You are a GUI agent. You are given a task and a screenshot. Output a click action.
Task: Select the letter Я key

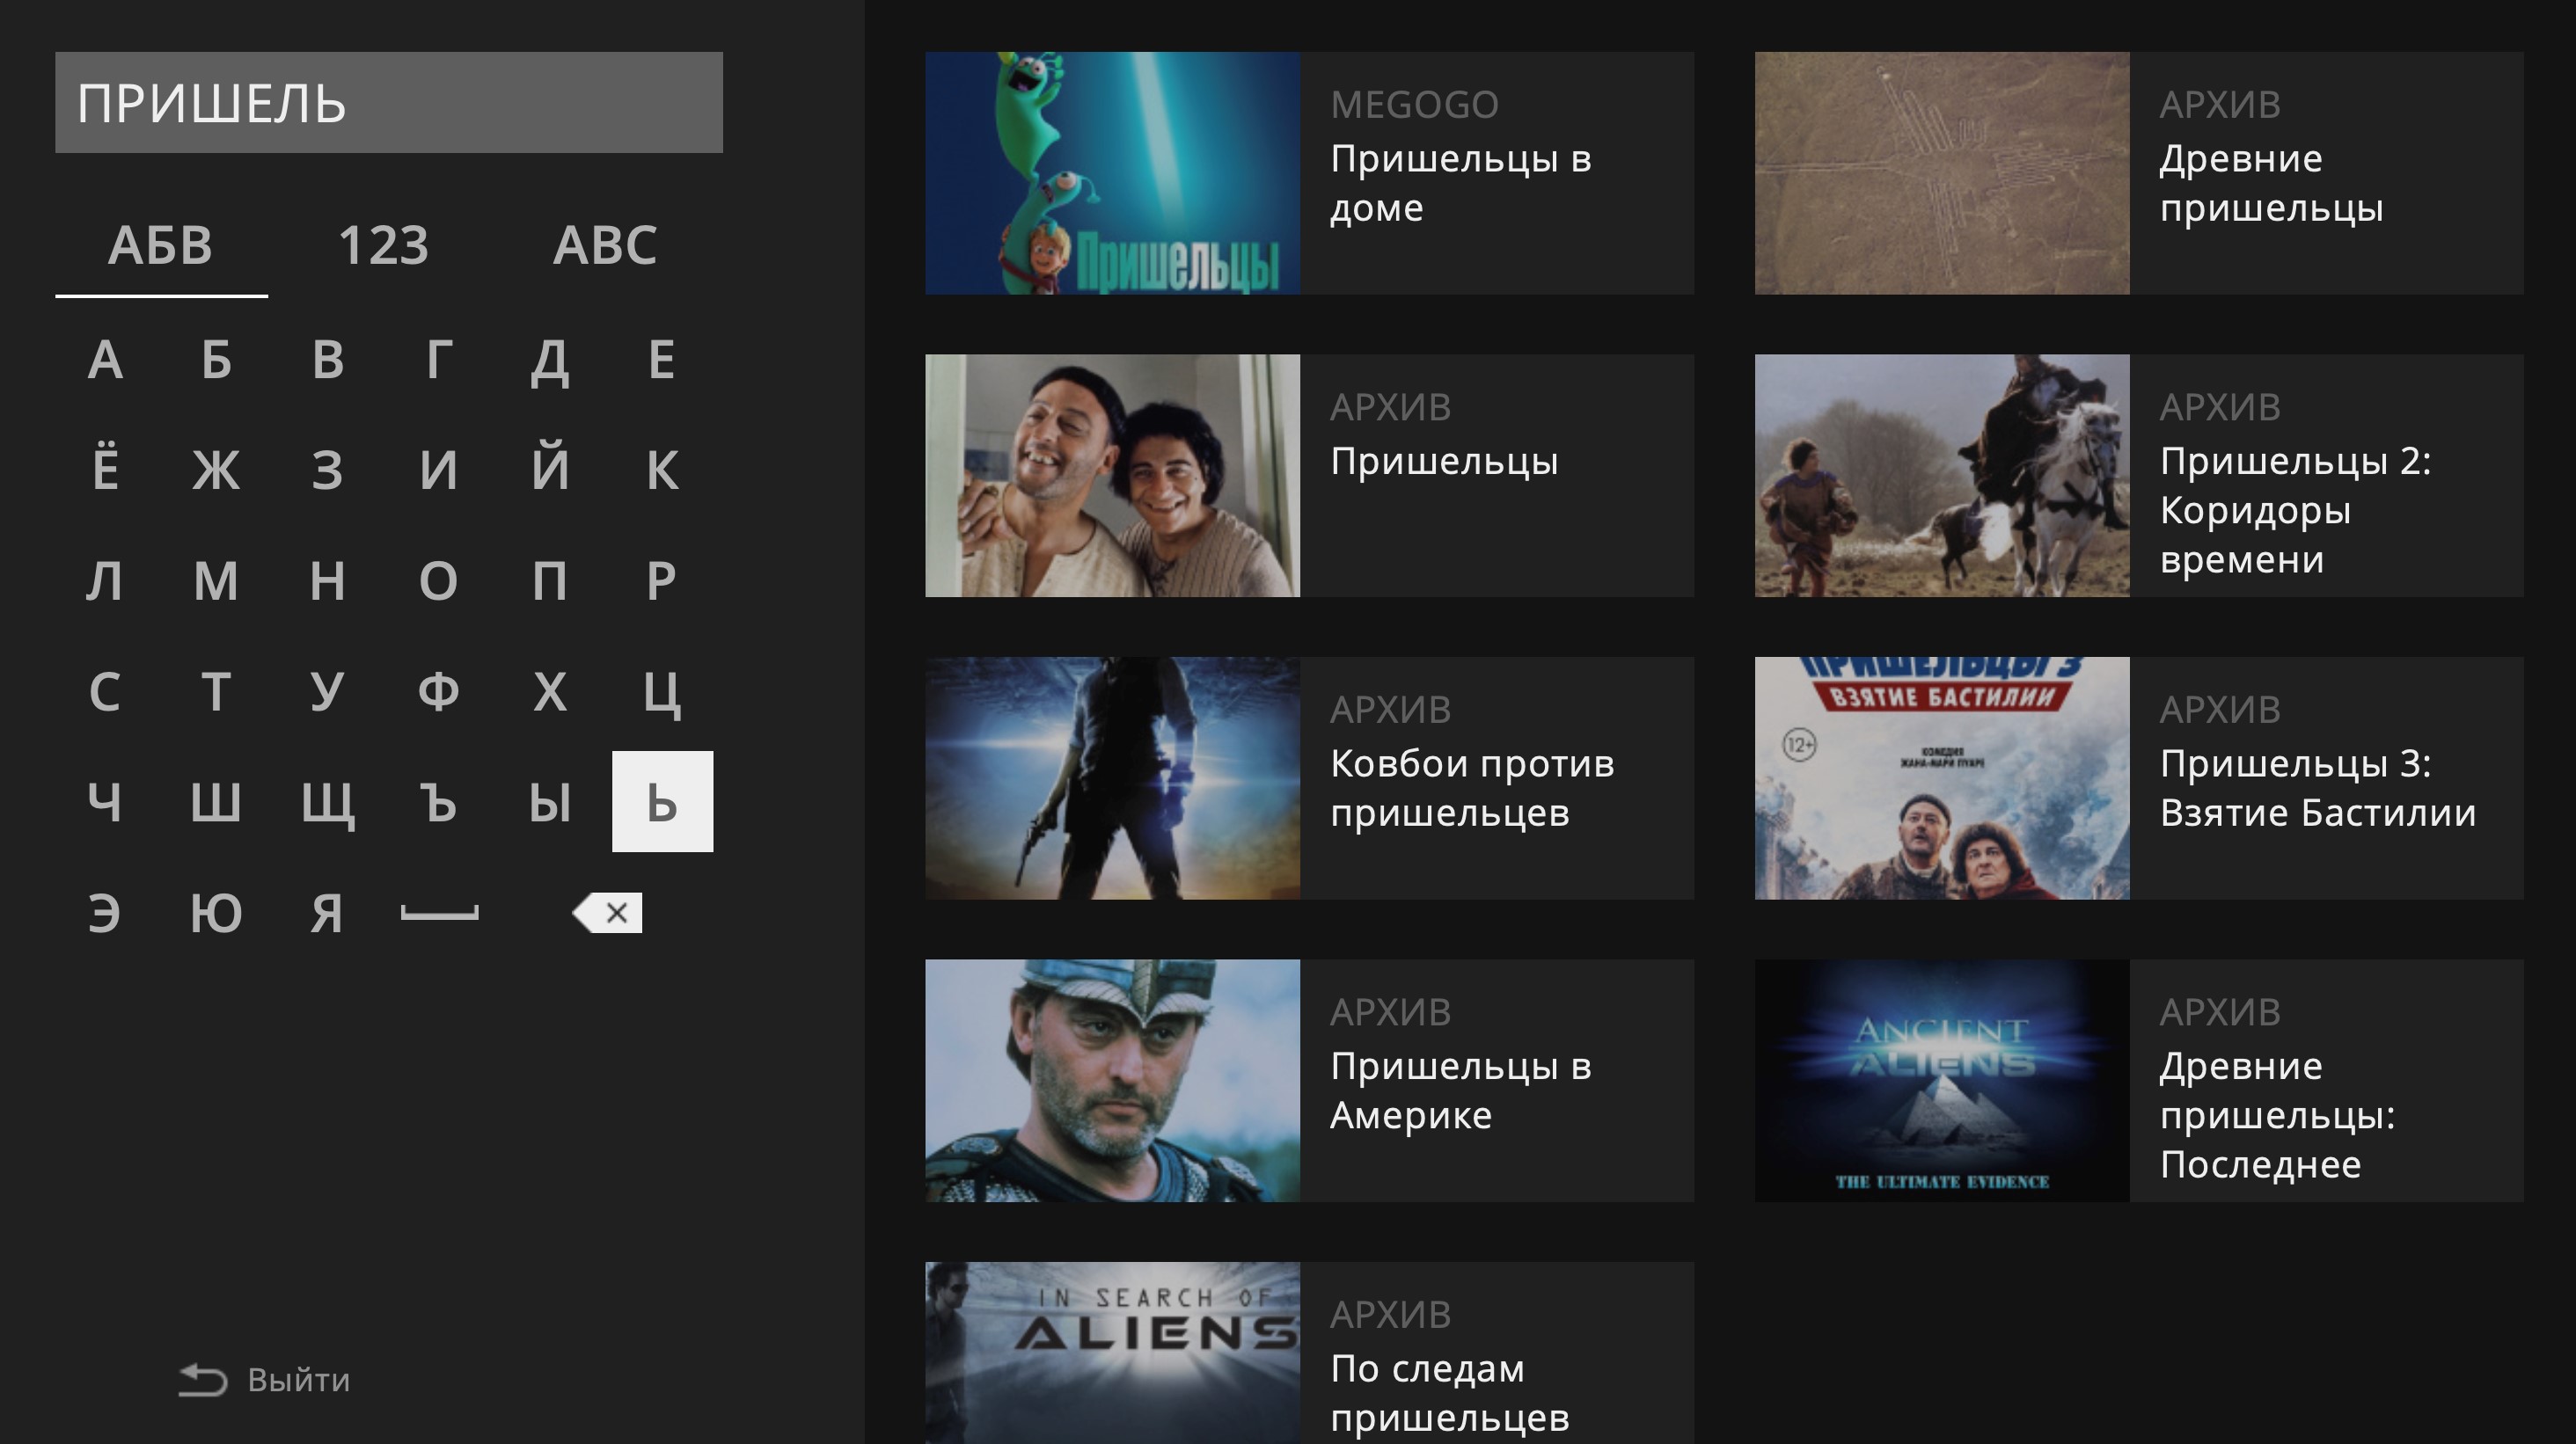click(x=328, y=912)
